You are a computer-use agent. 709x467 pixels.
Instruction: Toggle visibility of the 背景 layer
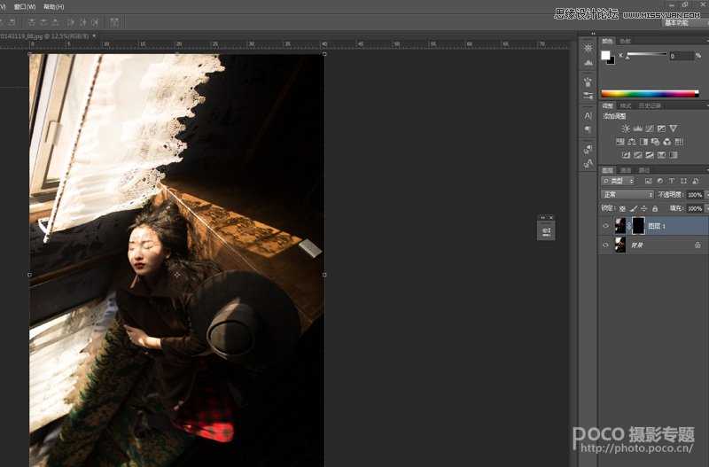(606, 245)
